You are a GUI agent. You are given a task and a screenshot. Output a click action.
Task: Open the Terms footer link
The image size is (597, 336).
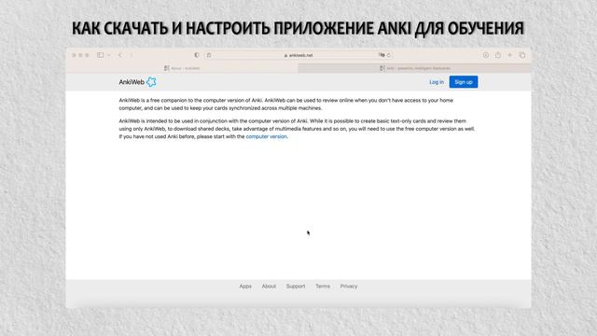(323, 287)
